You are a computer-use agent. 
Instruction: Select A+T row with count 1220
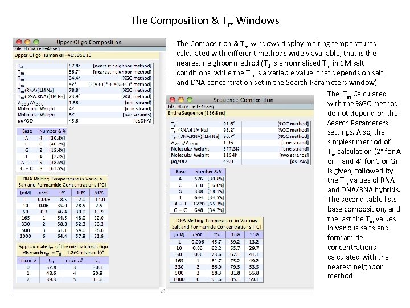198,204
